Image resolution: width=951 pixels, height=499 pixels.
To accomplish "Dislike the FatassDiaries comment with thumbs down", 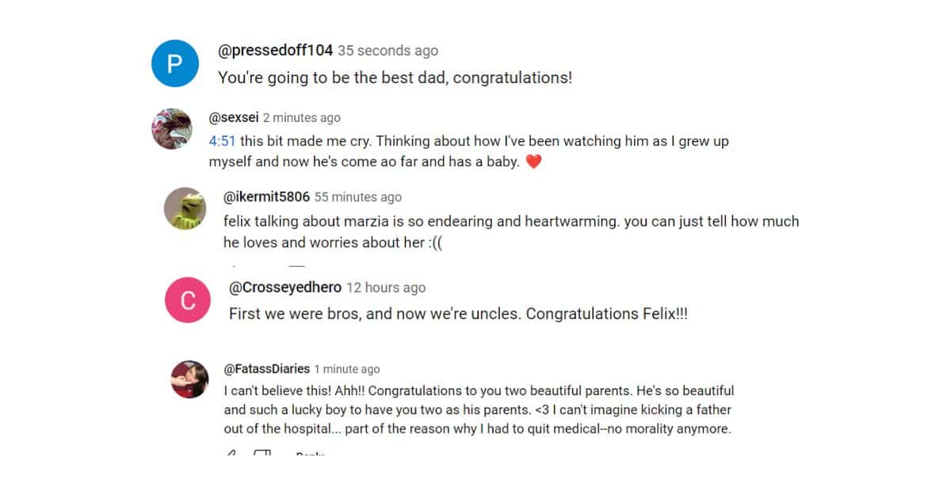I will click(x=262, y=453).
